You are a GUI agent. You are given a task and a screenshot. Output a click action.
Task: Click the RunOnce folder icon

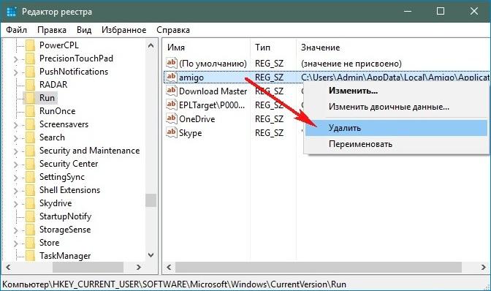pyautogui.click(x=30, y=111)
